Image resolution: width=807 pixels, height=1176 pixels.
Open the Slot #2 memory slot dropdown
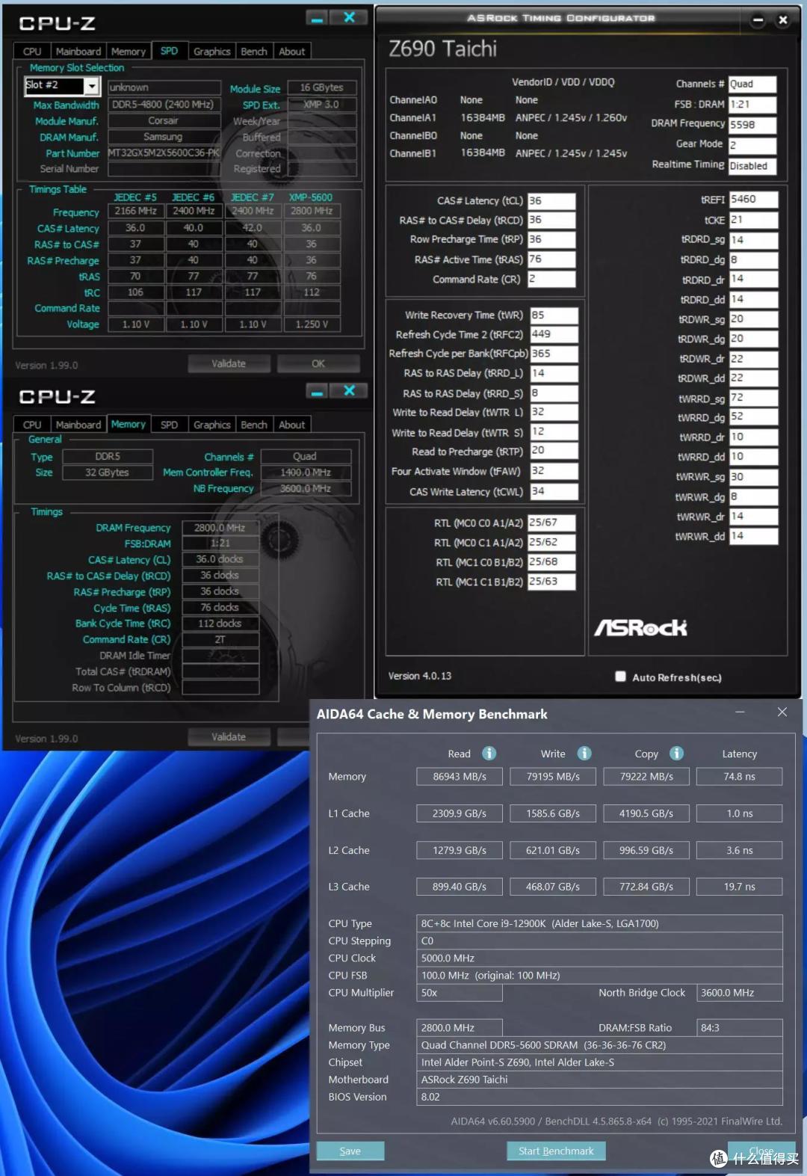point(92,86)
